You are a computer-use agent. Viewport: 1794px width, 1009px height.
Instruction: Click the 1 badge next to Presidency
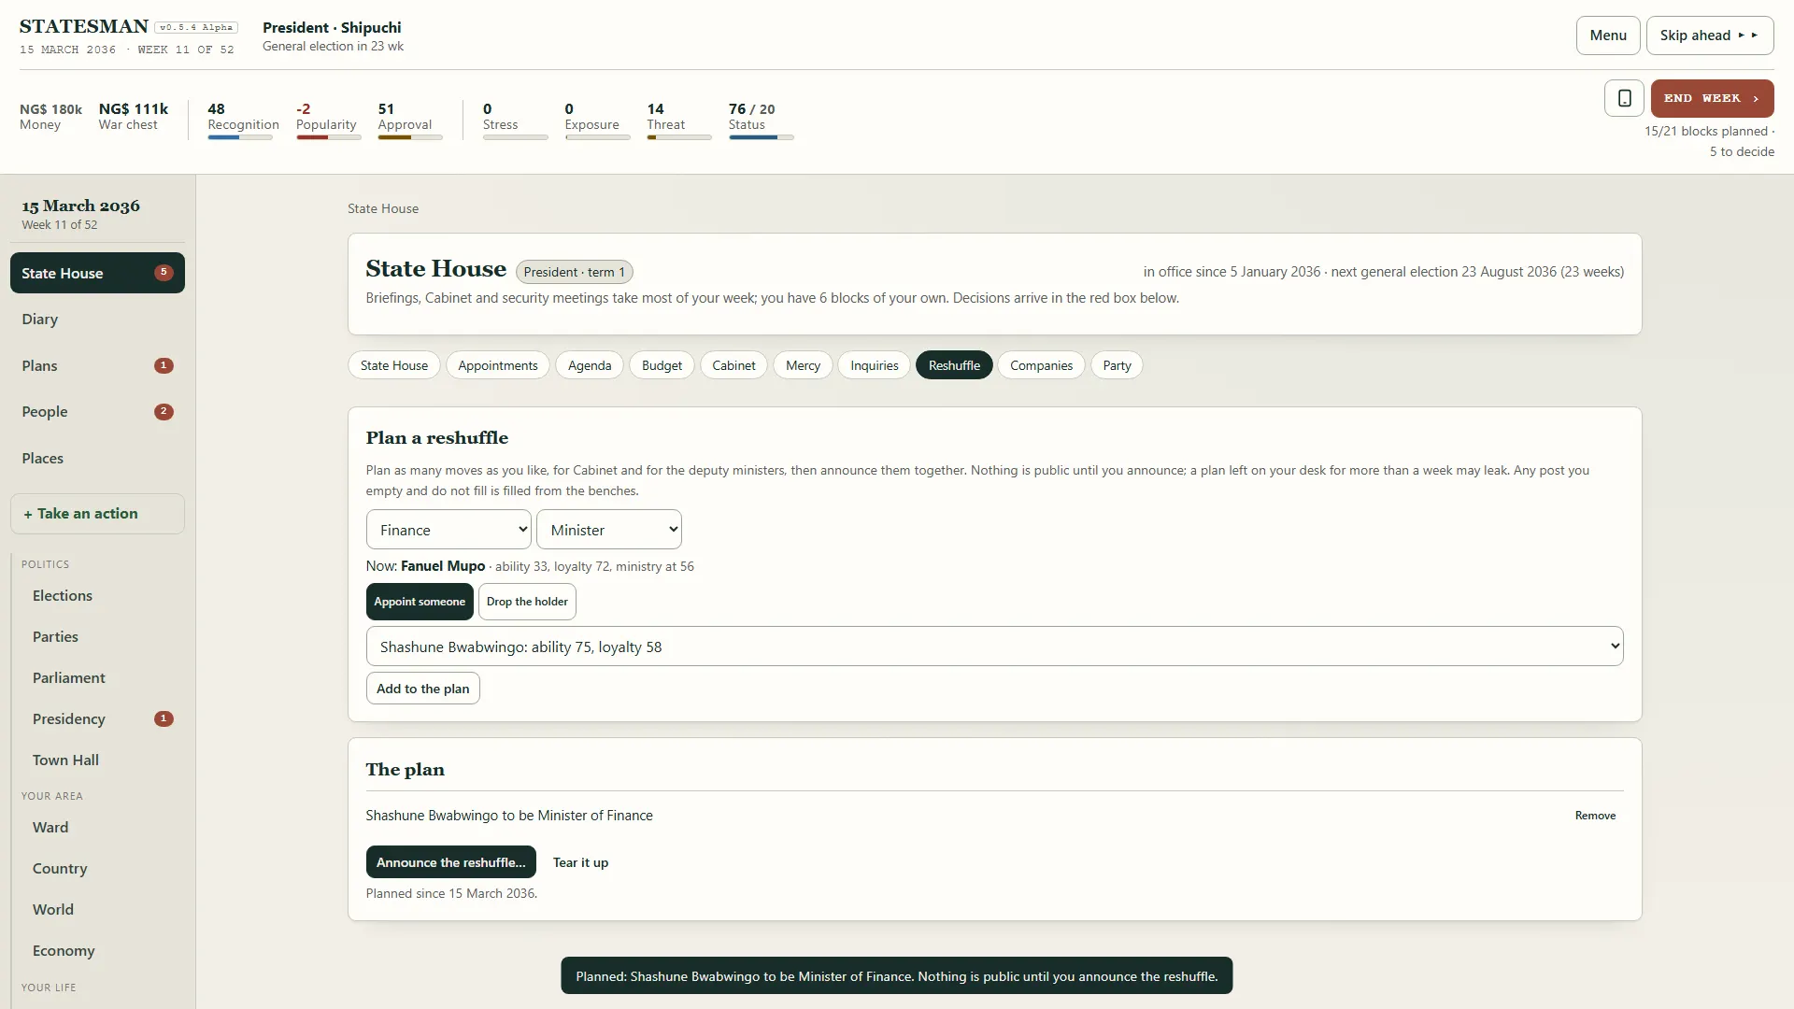pyautogui.click(x=164, y=718)
